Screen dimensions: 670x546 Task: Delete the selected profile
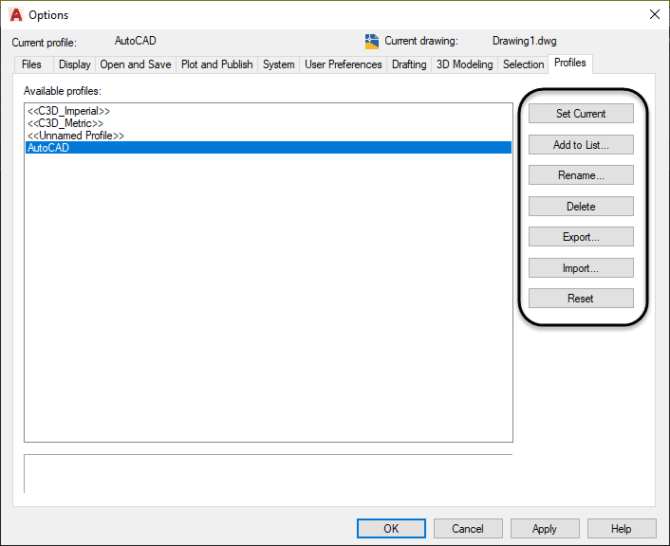(581, 207)
